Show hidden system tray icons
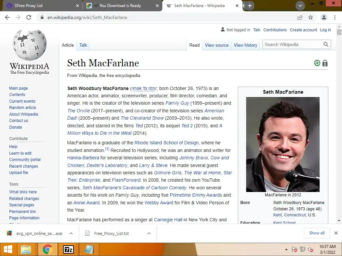The image size is (342, 256). [x=286, y=249]
